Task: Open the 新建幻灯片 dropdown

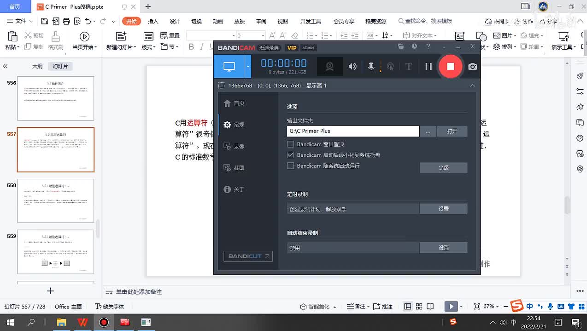Action: (122, 47)
